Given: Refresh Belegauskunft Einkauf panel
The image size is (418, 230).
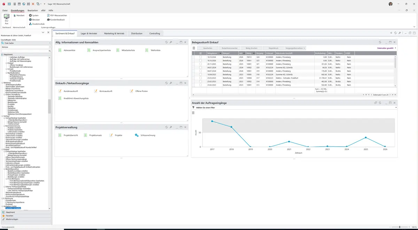Looking at the screenshot, I should [380, 42].
